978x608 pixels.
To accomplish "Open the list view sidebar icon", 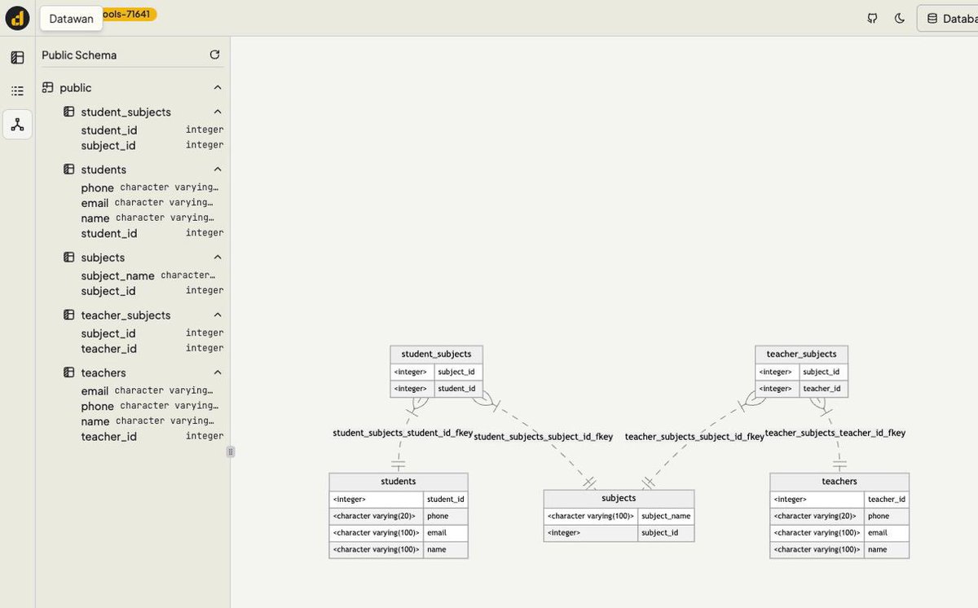I will coord(17,91).
